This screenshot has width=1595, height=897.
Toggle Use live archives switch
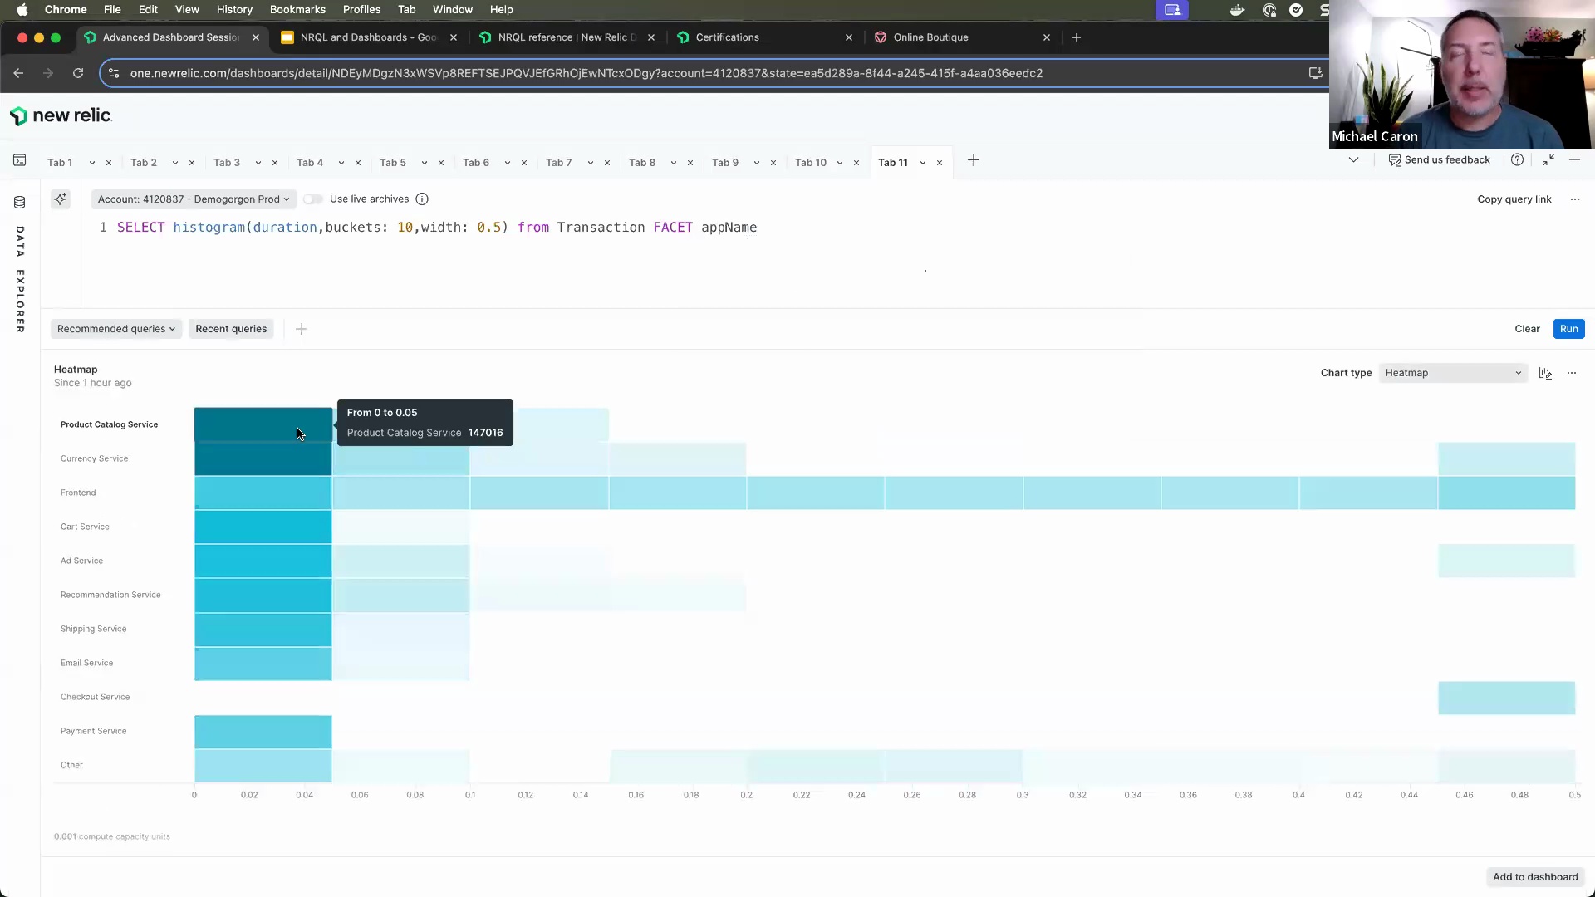(x=312, y=199)
